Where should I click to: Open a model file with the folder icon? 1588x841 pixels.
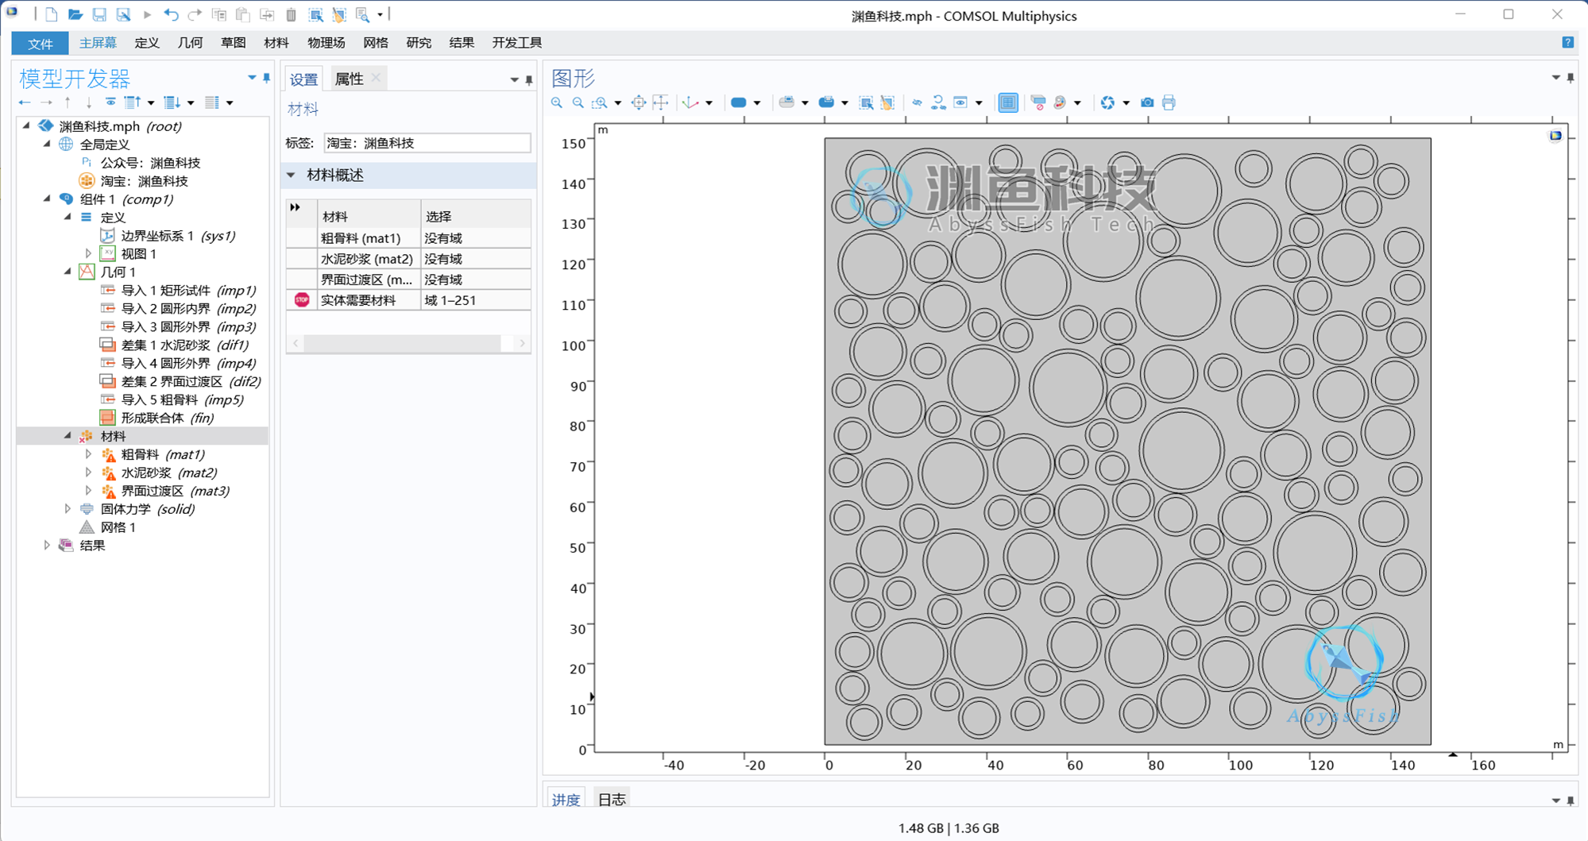coord(75,14)
